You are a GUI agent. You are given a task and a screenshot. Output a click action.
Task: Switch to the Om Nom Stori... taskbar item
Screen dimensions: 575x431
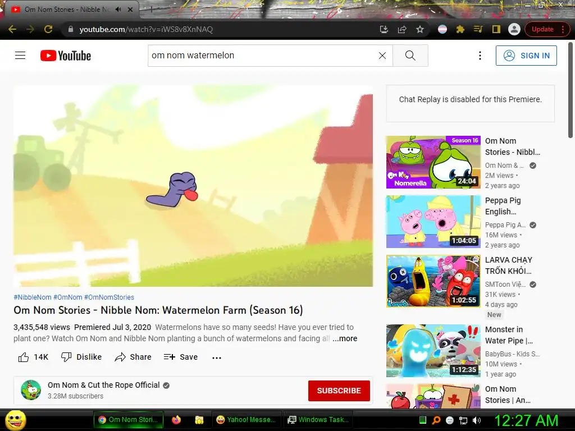[128, 420]
